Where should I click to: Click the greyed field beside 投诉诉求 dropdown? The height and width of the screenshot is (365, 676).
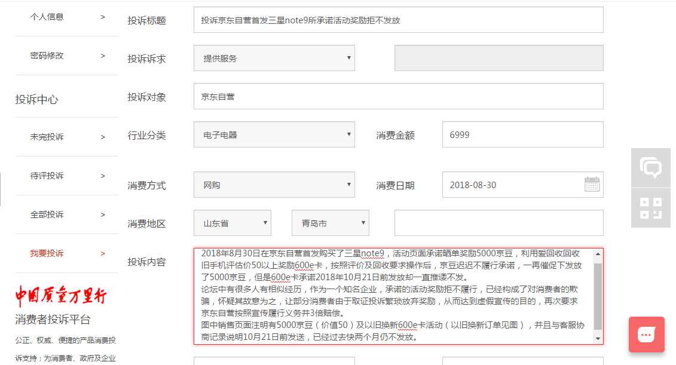(499, 58)
